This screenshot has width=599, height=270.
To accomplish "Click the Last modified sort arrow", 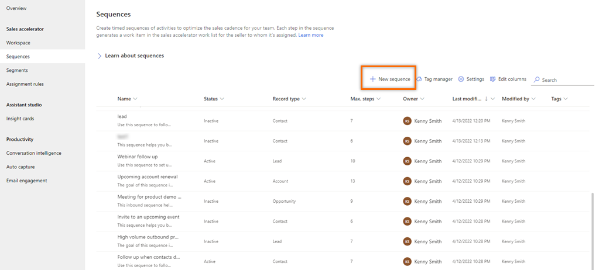I will click(x=486, y=99).
